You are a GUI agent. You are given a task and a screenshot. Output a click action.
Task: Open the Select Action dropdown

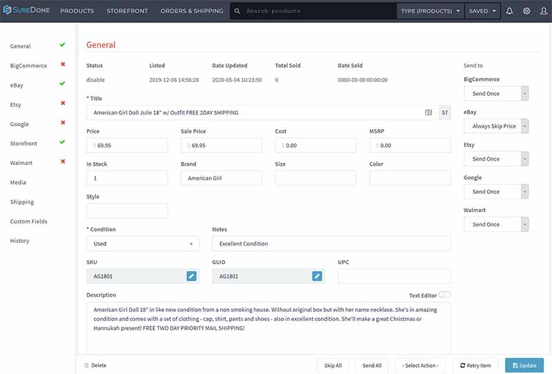click(420, 366)
